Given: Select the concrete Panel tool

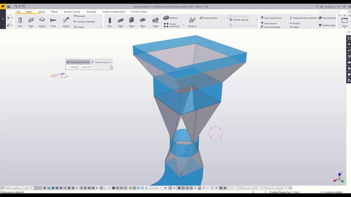Looking at the screenshot, I should point(132,22).
